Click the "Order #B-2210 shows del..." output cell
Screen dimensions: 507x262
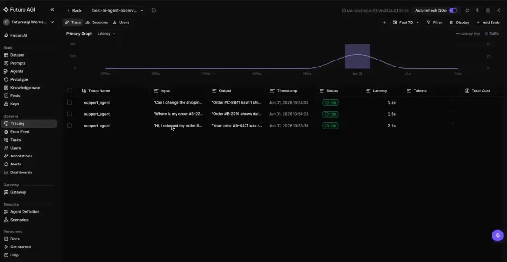click(236, 114)
